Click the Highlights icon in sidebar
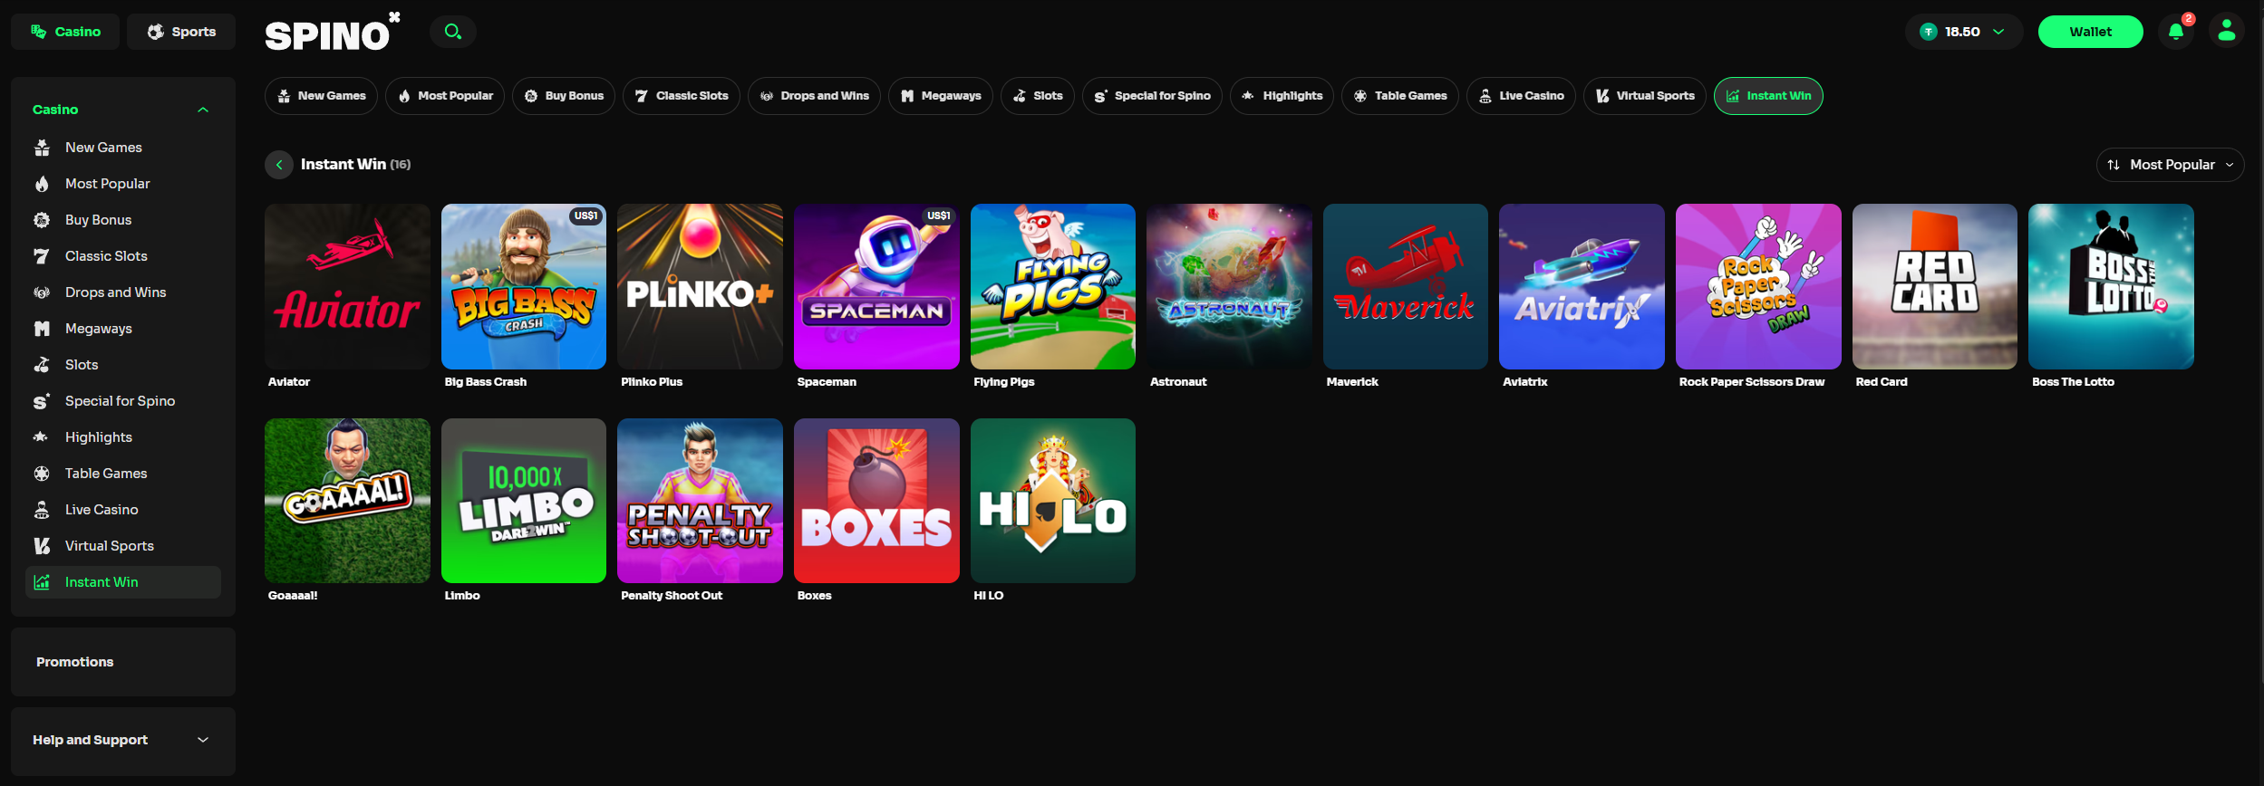Screen dimensions: 2264x786 [x=42, y=437]
